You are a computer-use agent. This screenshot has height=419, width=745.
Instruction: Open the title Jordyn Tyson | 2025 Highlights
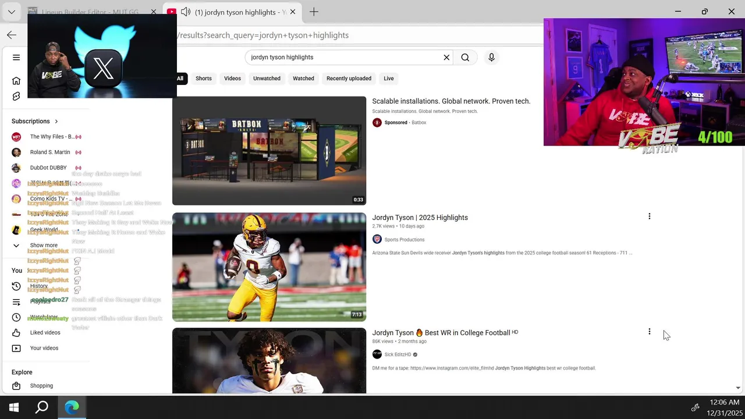pyautogui.click(x=420, y=218)
